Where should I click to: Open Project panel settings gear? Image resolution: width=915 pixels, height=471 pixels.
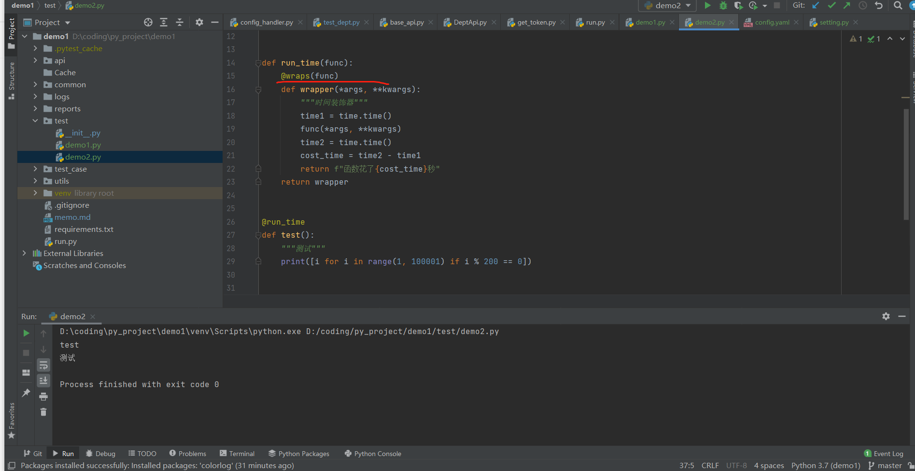tap(199, 22)
